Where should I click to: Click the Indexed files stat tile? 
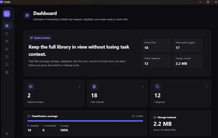point(156,45)
